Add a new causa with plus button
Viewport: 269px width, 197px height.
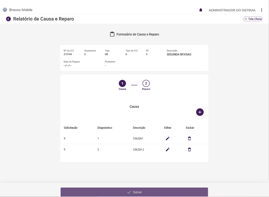(x=200, y=112)
